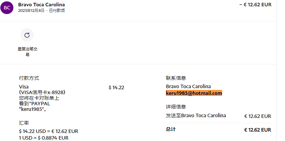Screen dimensions: 285x141
Task: Click the $ 14.22 USD = € 12.62 EUR line
Action: 48,131
